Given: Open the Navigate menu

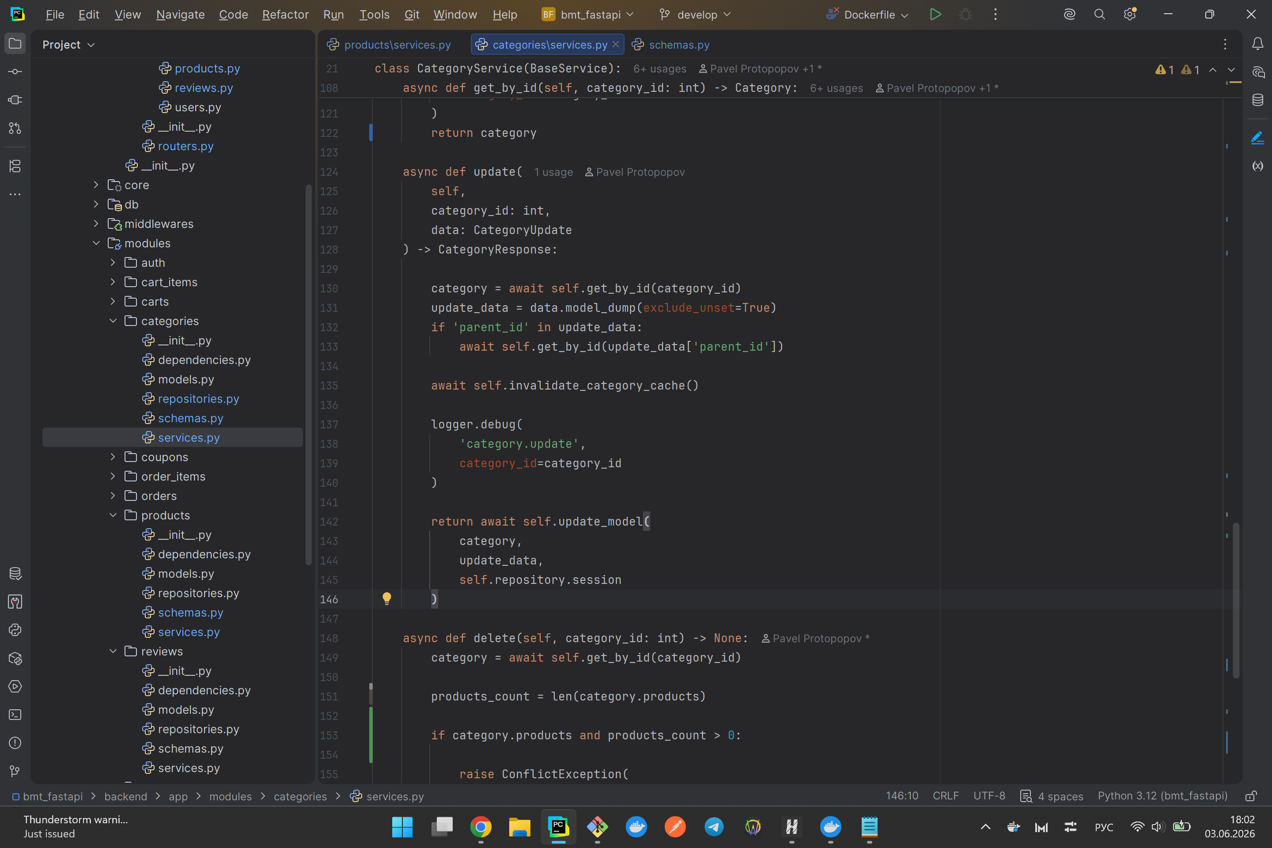Looking at the screenshot, I should [x=180, y=15].
